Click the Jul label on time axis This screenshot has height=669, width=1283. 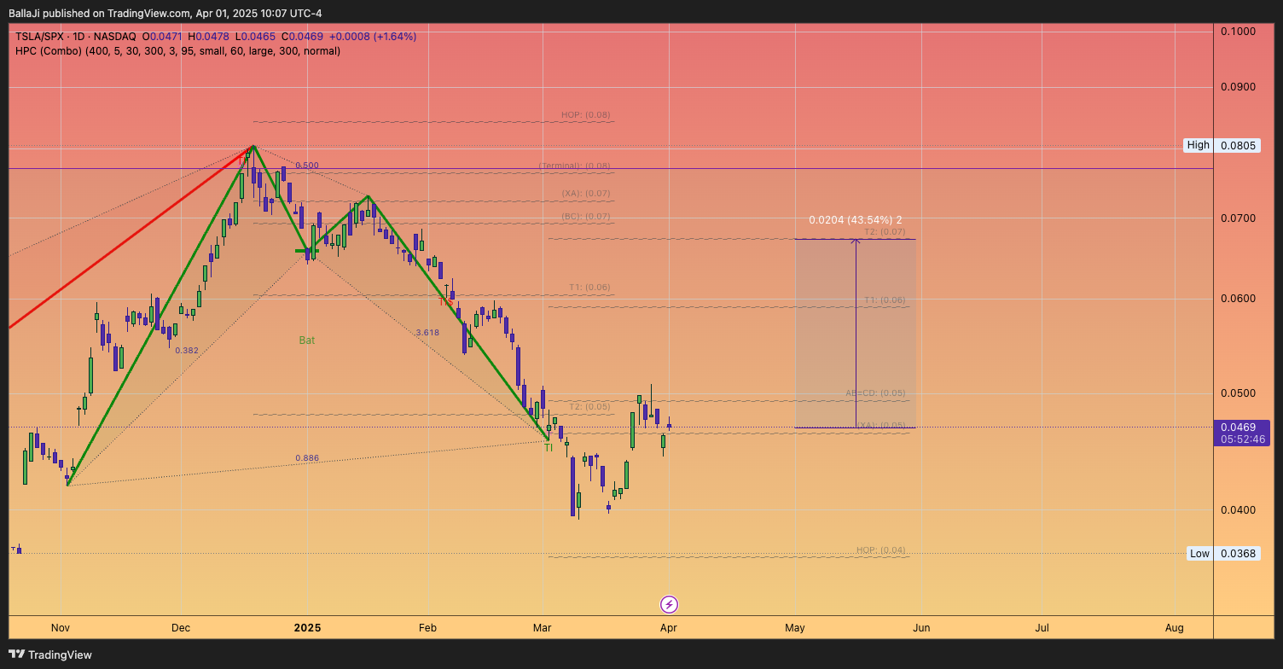point(1042,628)
